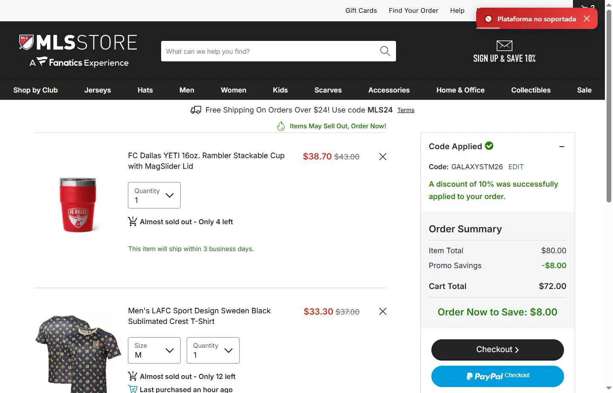Click the green code-applied checkmark icon
Screen dimensions: 613x393
[489, 146]
